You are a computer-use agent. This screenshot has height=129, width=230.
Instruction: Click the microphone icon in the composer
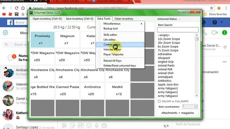pos(97,125)
